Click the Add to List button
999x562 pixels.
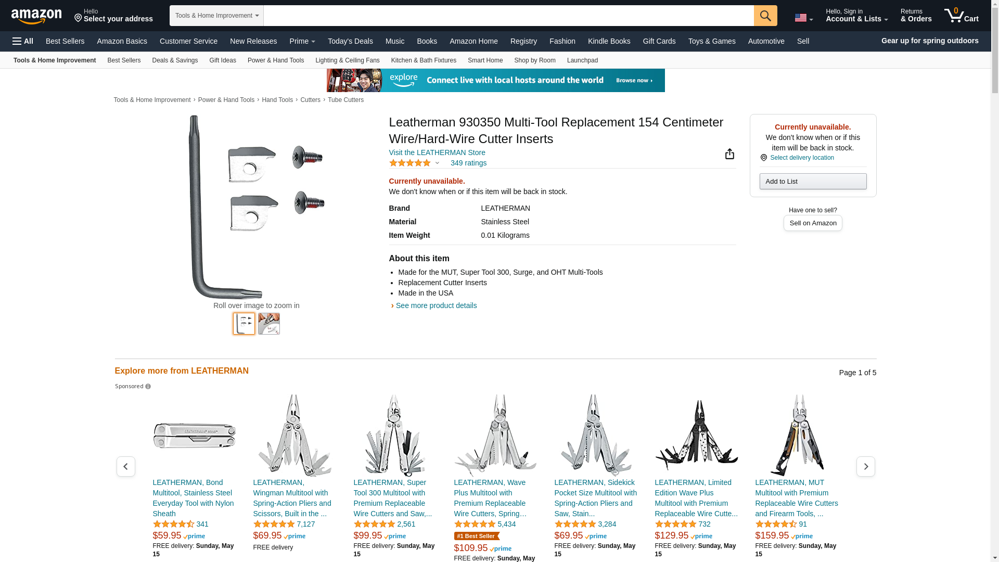click(813, 181)
